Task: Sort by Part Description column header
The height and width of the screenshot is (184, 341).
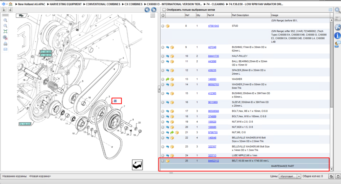Action: [x=251, y=15]
